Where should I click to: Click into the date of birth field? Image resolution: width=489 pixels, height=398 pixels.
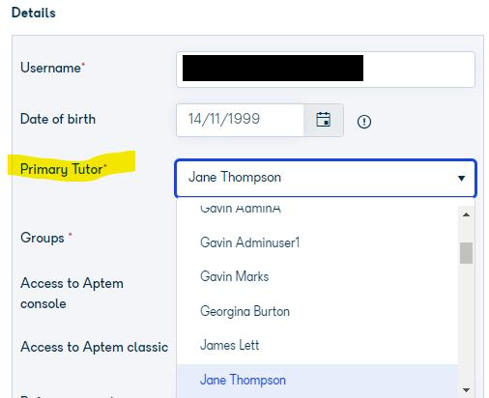tap(240, 120)
